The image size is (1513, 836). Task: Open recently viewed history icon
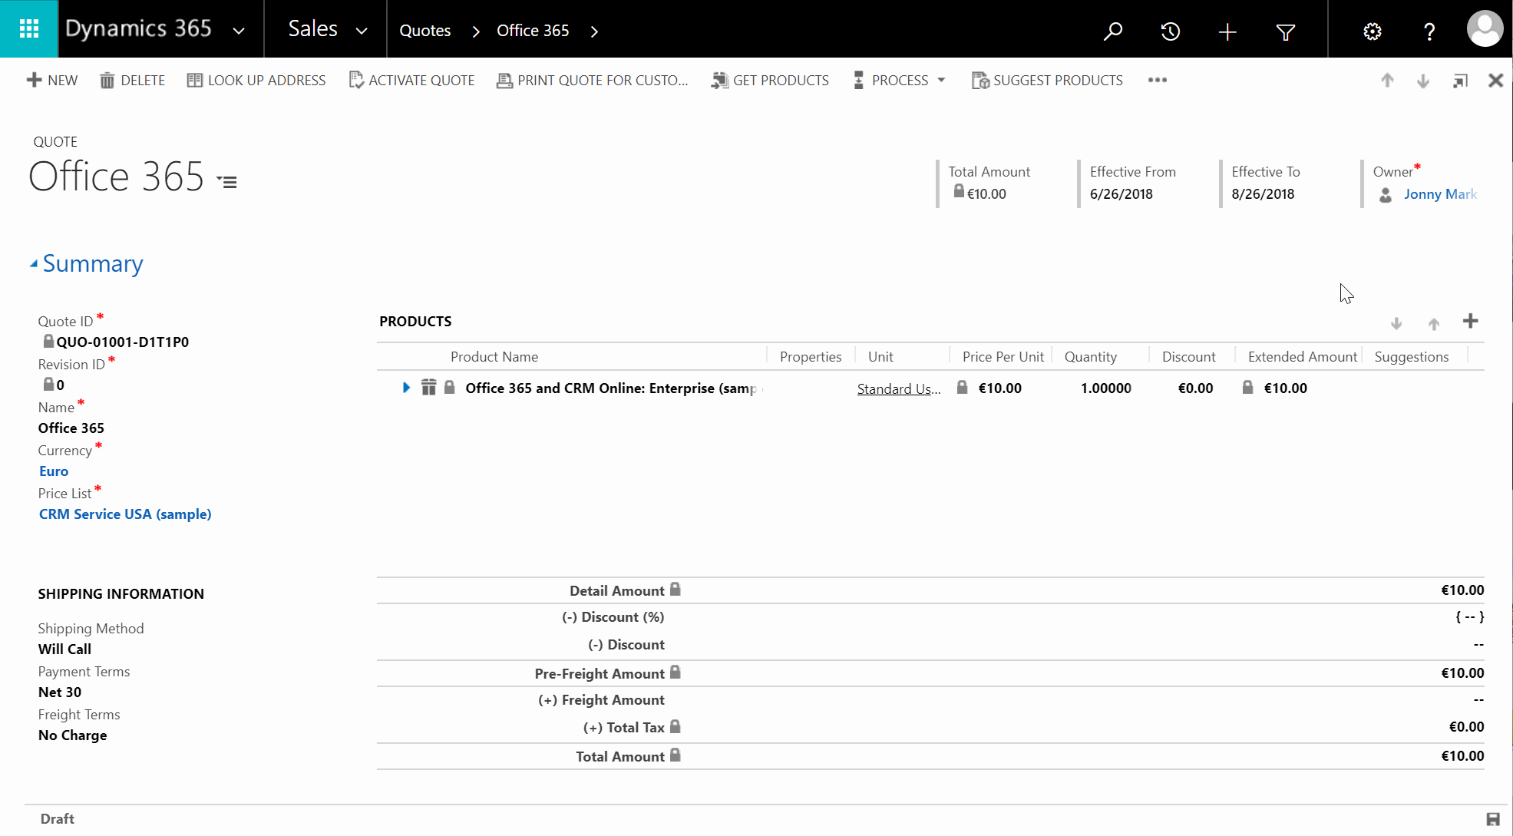click(x=1170, y=31)
